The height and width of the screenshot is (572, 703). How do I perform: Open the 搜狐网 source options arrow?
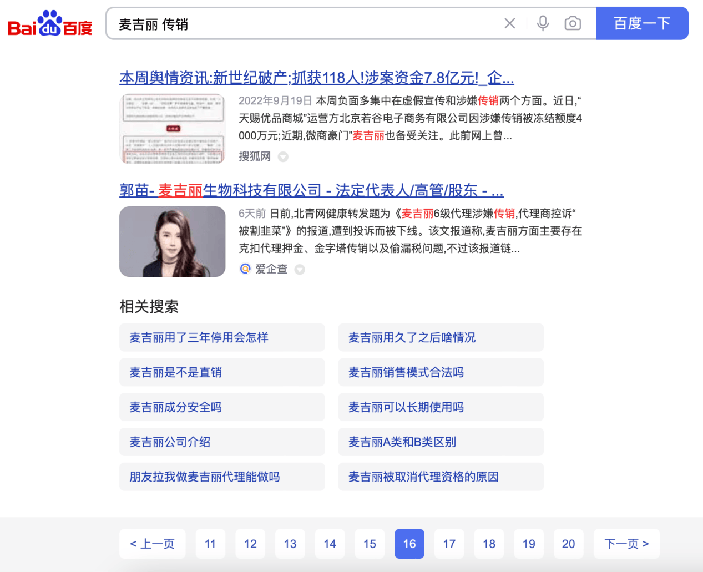pyautogui.click(x=283, y=156)
